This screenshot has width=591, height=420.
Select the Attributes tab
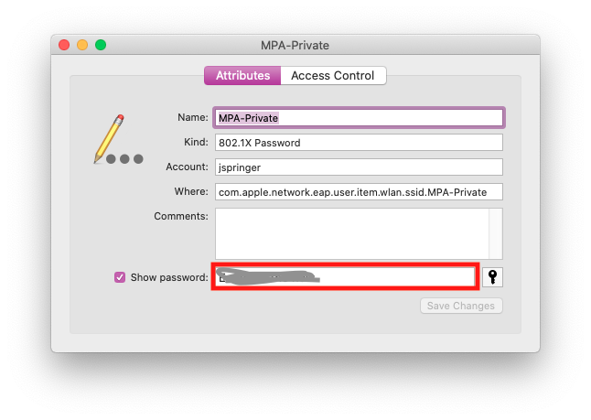pyautogui.click(x=242, y=76)
